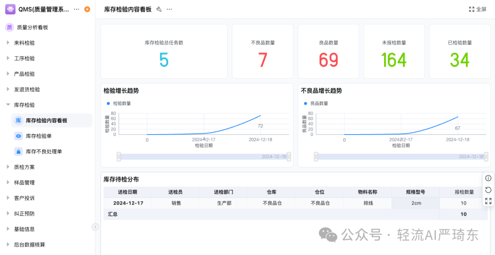The width and height of the screenshot is (495, 255).
Task: Expand the 基础信息 tree arrow
Action: click(x=8, y=229)
